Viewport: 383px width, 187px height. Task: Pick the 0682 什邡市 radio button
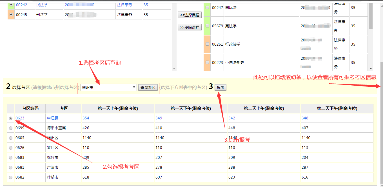tap(11, 177)
